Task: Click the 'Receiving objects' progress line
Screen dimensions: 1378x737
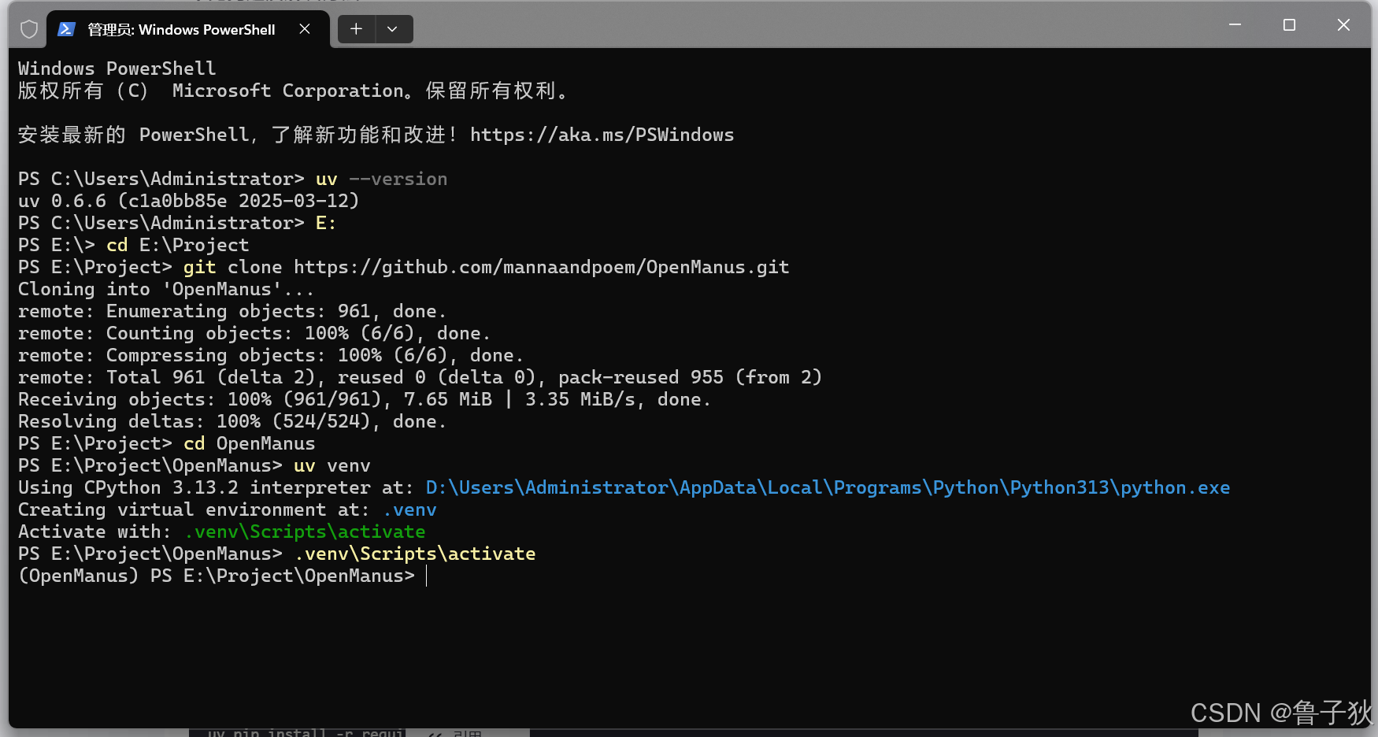Action: pos(365,399)
